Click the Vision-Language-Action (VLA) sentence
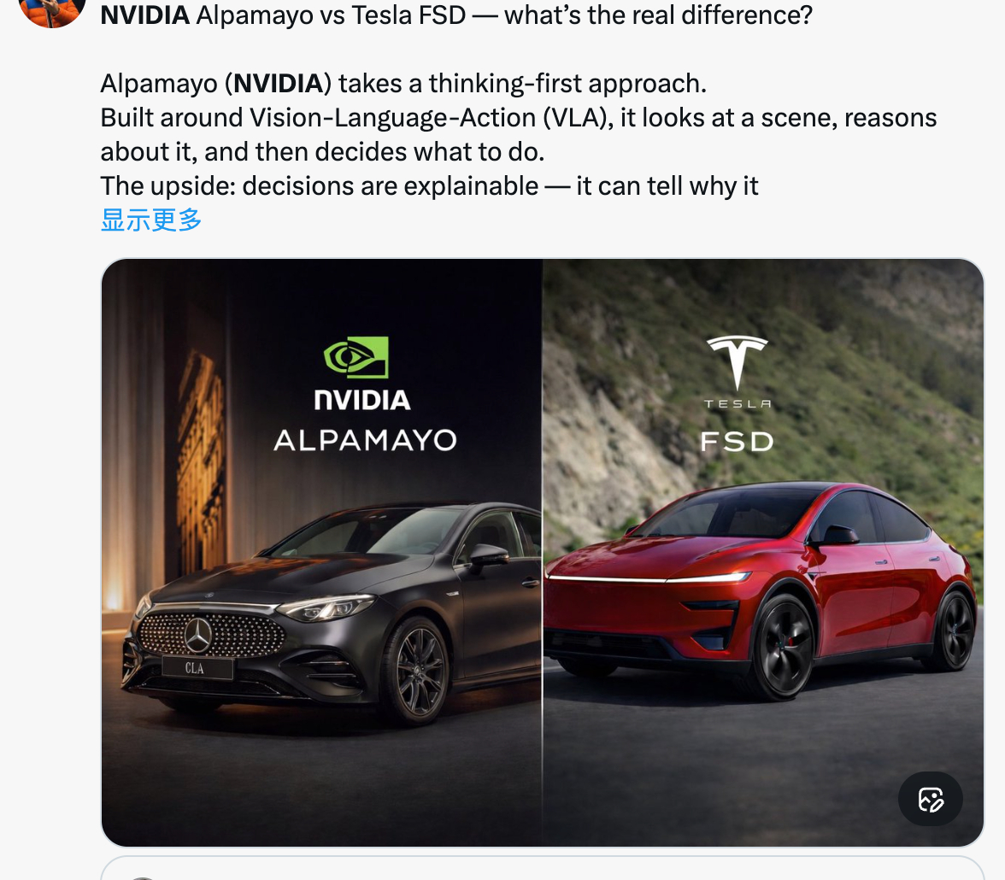The image size is (1005, 880). (x=519, y=135)
